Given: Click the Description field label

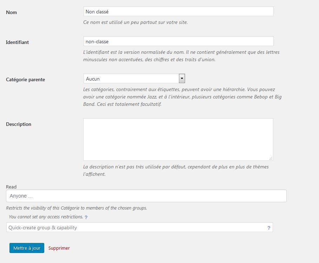Looking at the screenshot, I should coord(19,124).
